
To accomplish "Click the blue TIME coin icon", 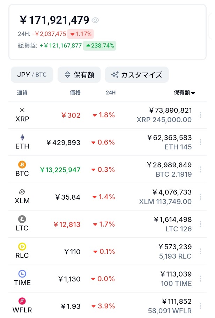I will click(x=22, y=274).
